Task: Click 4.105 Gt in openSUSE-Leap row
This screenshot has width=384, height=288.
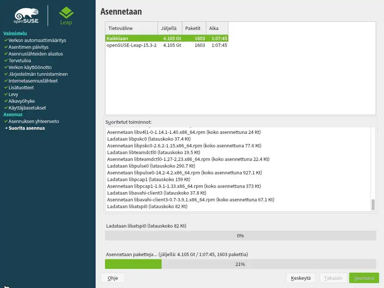Action: point(172,45)
